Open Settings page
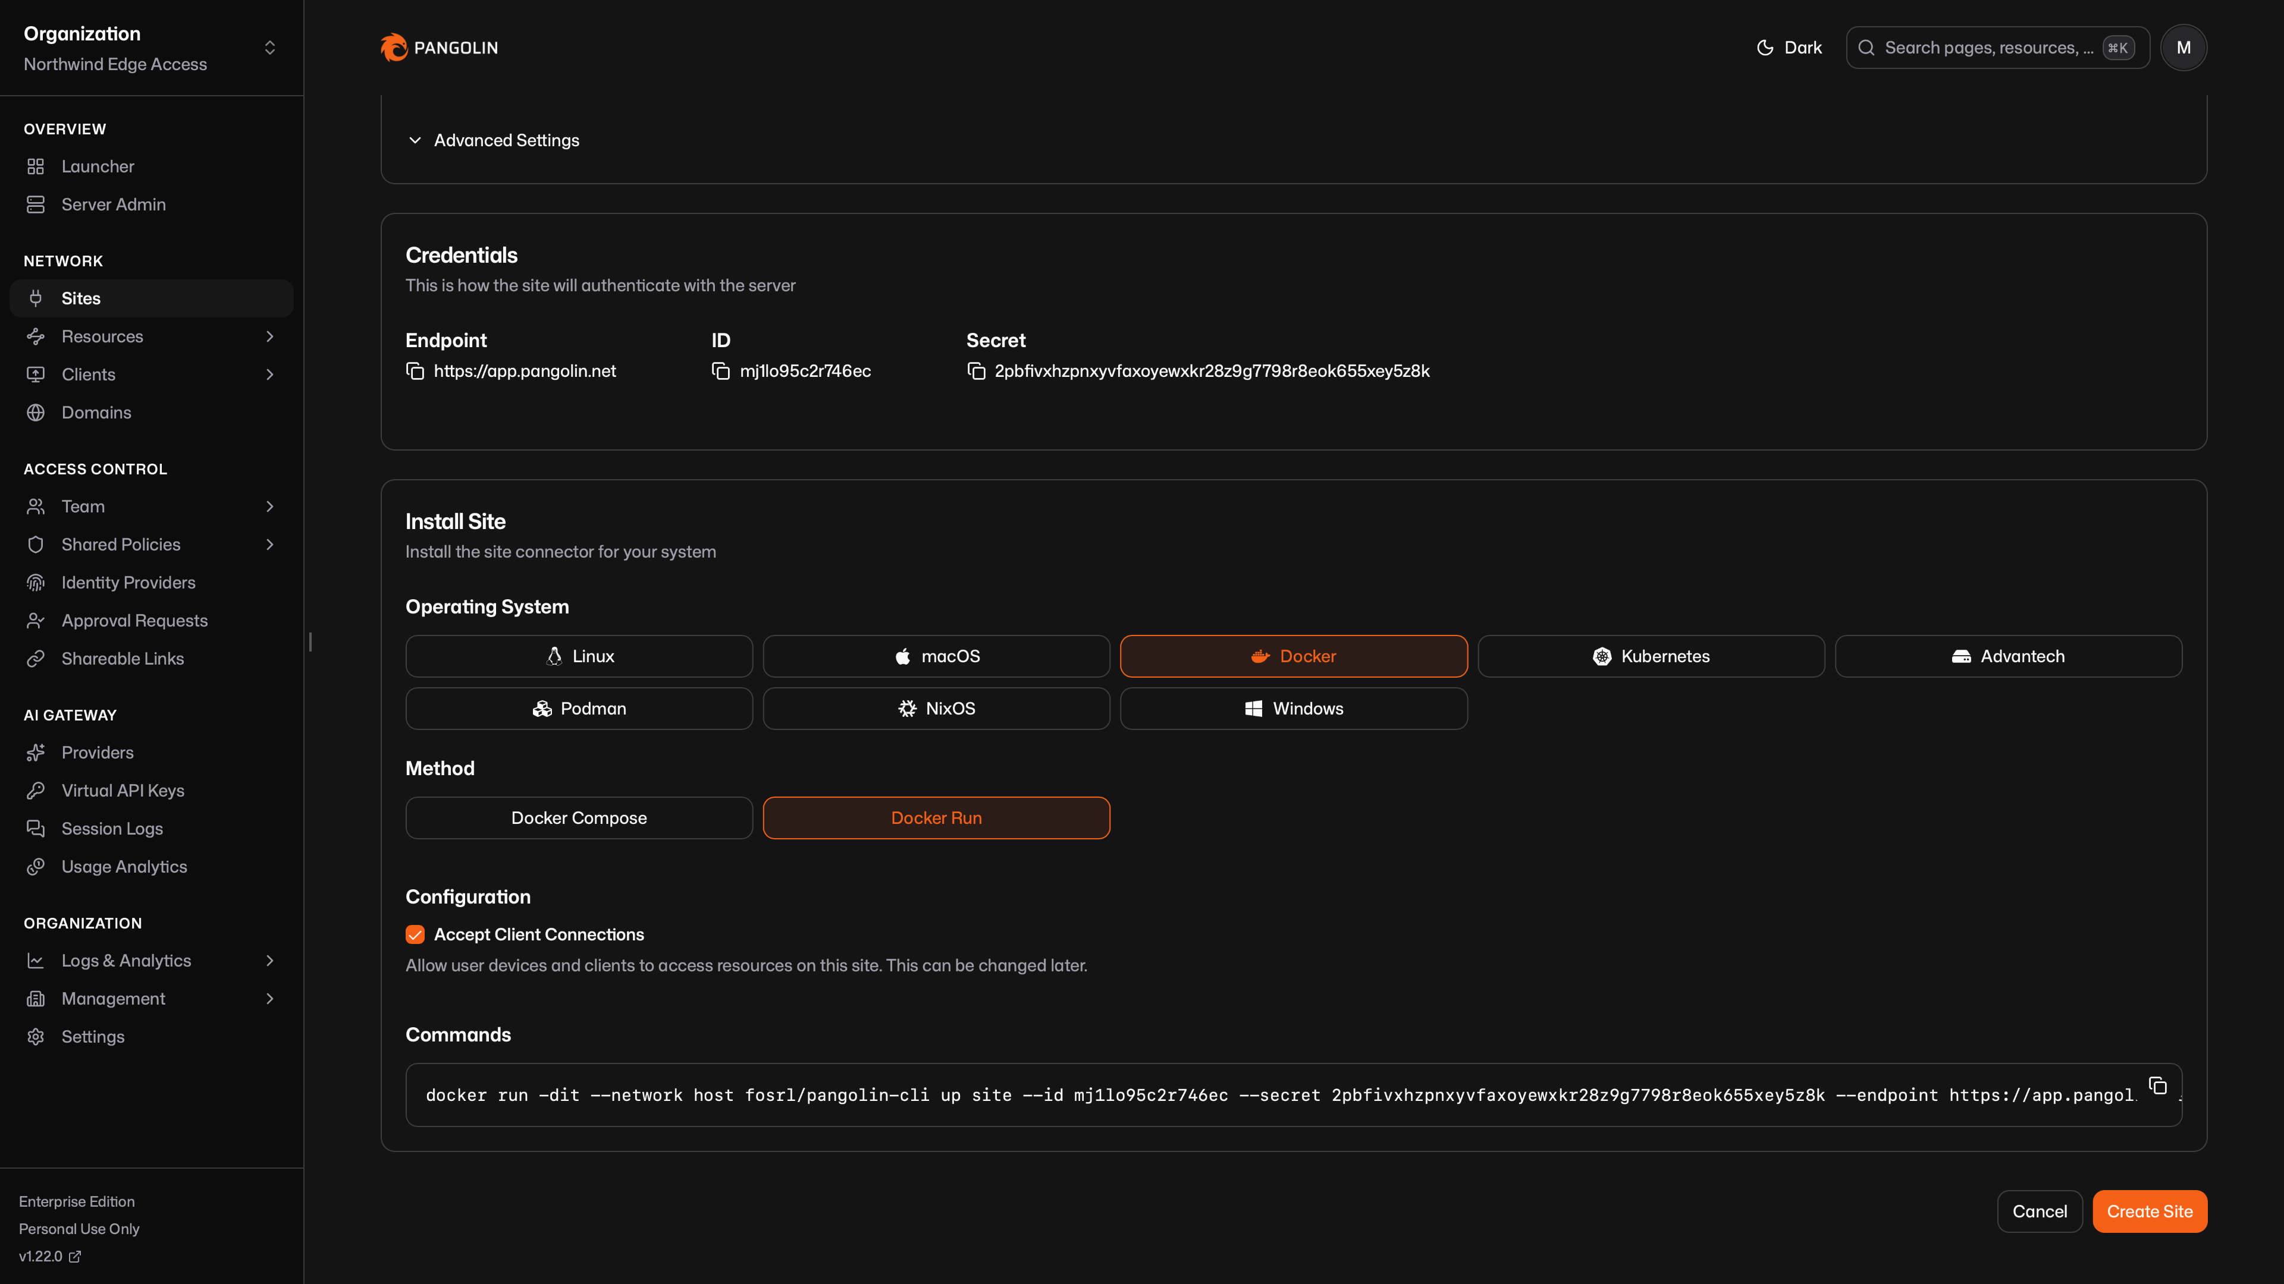Screen dimensions: 2284x1284 [x=152, y=1038]
